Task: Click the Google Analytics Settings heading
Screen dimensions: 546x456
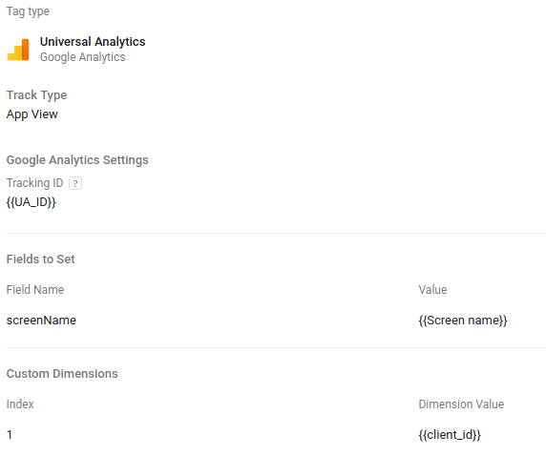Action: [x=77, y=160]
